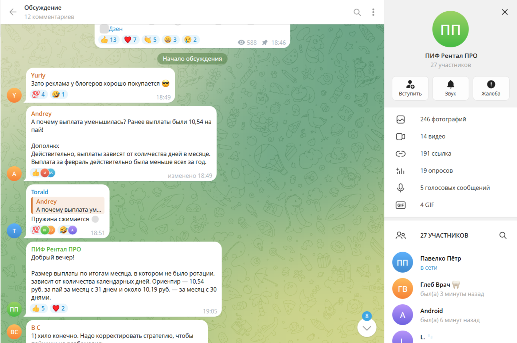Open member Глеб Врач profile
This screenshot has width=517, height=343.
coord(451,289)
